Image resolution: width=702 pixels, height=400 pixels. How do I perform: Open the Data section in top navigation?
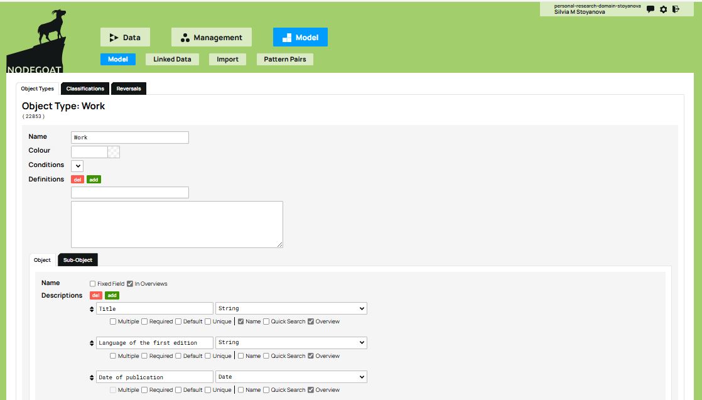pos(125,38)
